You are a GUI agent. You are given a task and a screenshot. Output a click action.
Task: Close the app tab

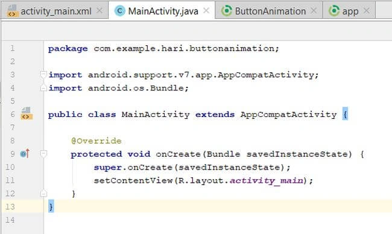point(366,10)
